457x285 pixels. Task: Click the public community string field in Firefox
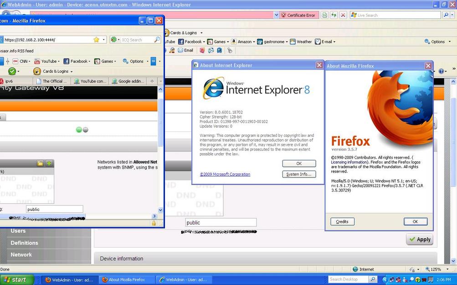(54, 210)
